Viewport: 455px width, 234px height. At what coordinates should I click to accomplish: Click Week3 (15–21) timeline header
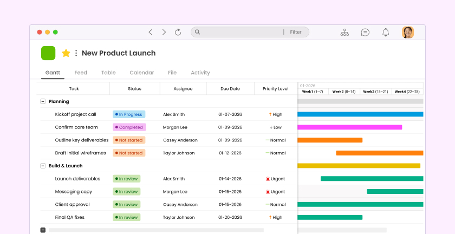tap(375, 92)
